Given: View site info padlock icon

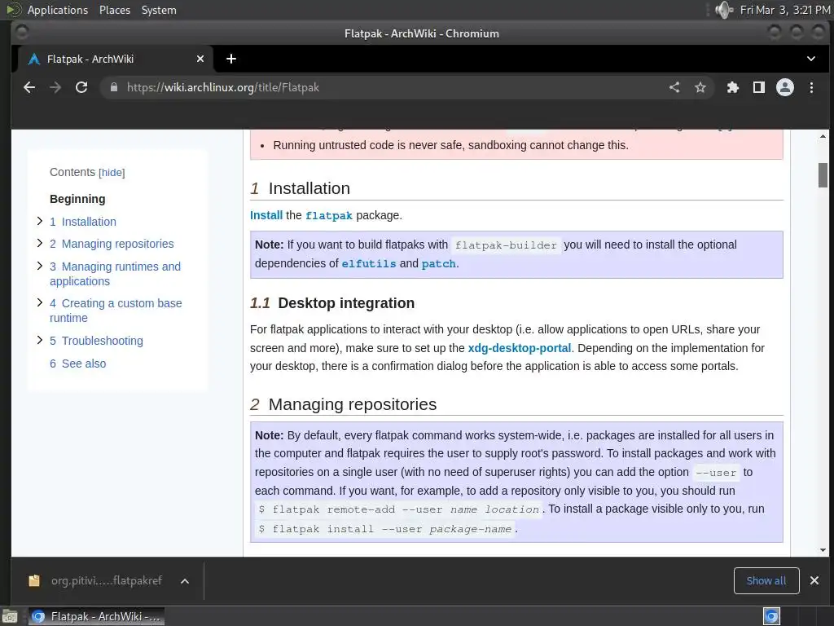Looking at the screenshot, I should tap(114, 87).
